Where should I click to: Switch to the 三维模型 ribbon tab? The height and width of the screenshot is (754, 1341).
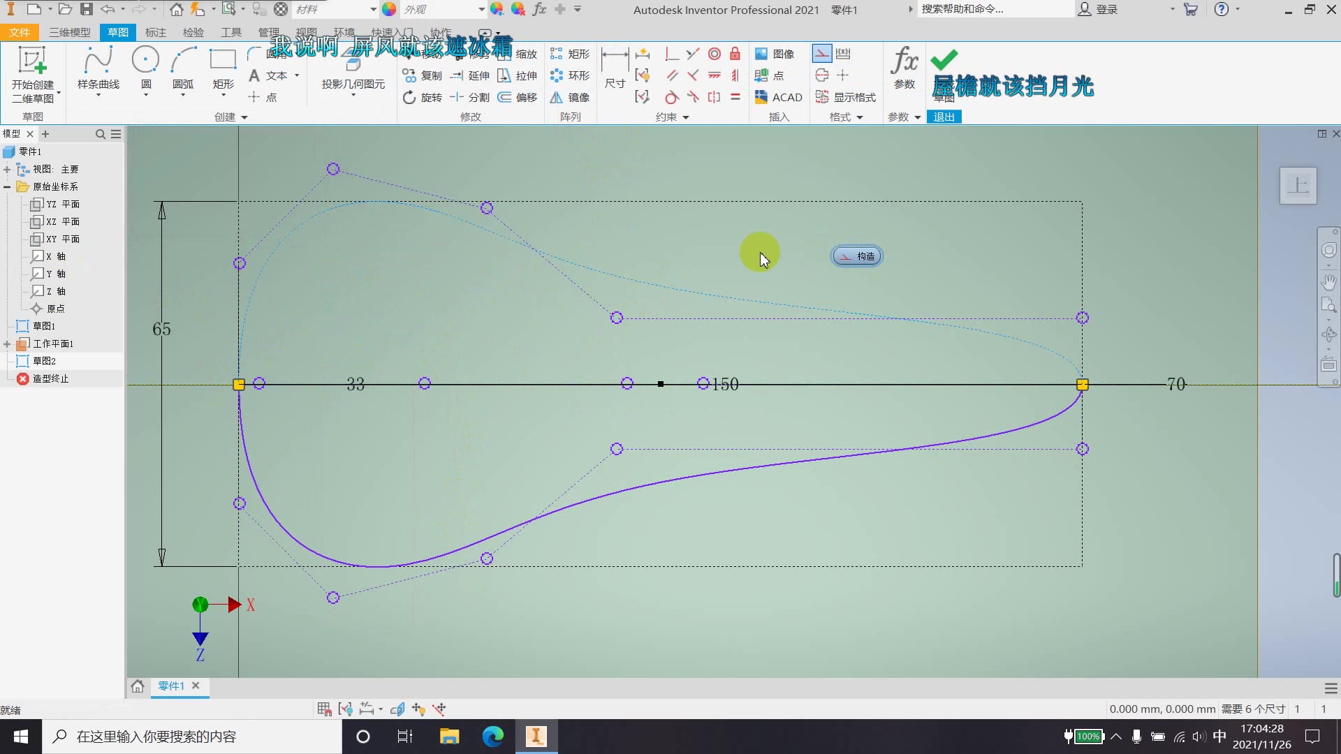(70, 32)
